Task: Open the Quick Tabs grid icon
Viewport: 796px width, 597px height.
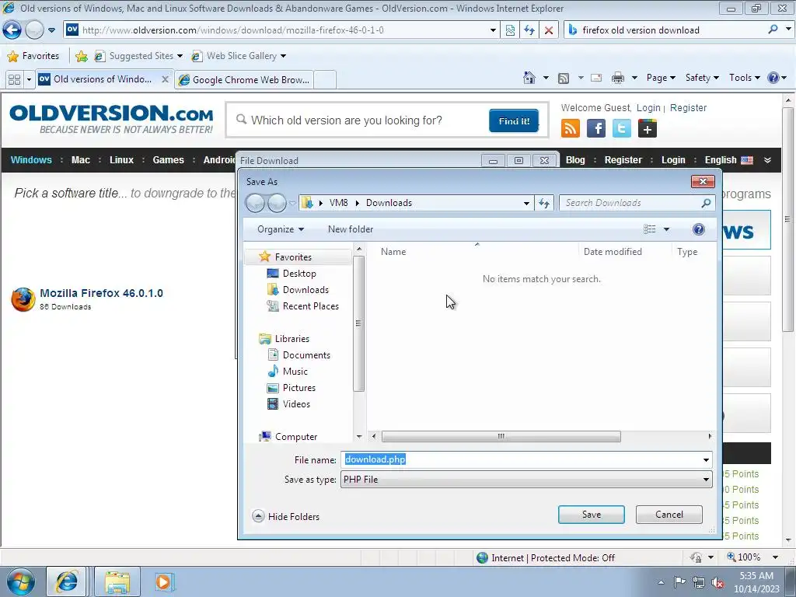Action: (x=14, y=80)
